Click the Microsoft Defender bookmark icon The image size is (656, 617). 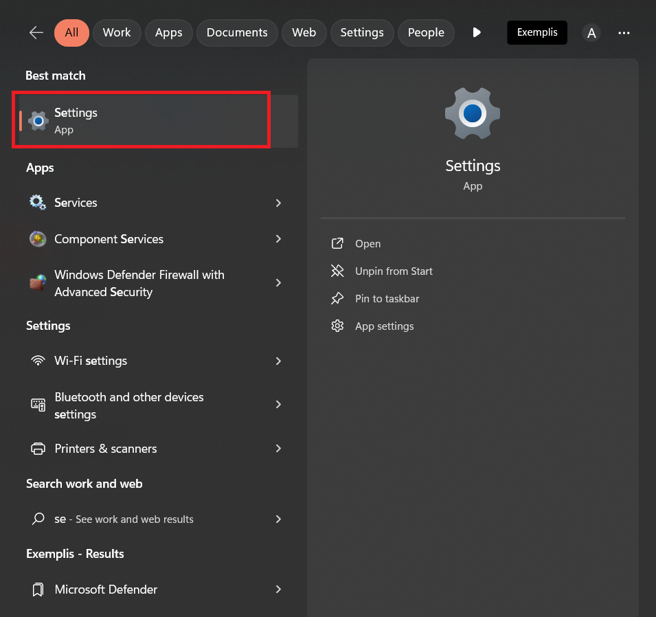38,590
